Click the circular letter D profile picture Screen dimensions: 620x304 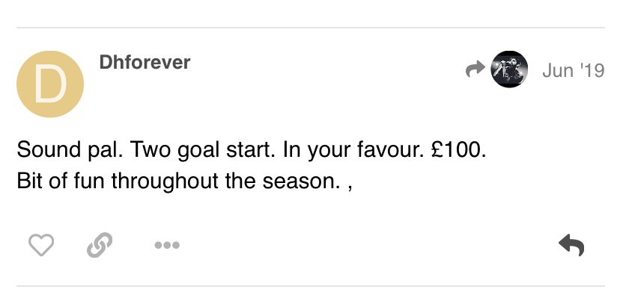click(x=50, y=84)
